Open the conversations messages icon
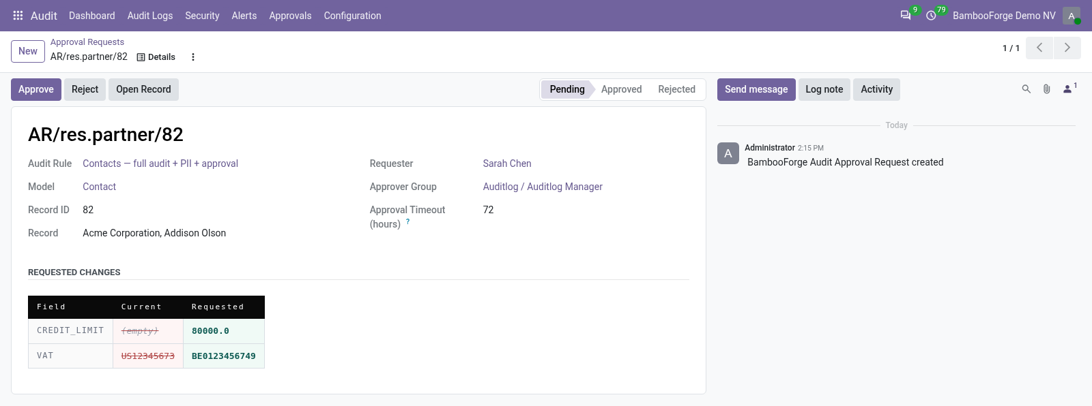This screenshot has height=406, width=1092. coord(906,15)
